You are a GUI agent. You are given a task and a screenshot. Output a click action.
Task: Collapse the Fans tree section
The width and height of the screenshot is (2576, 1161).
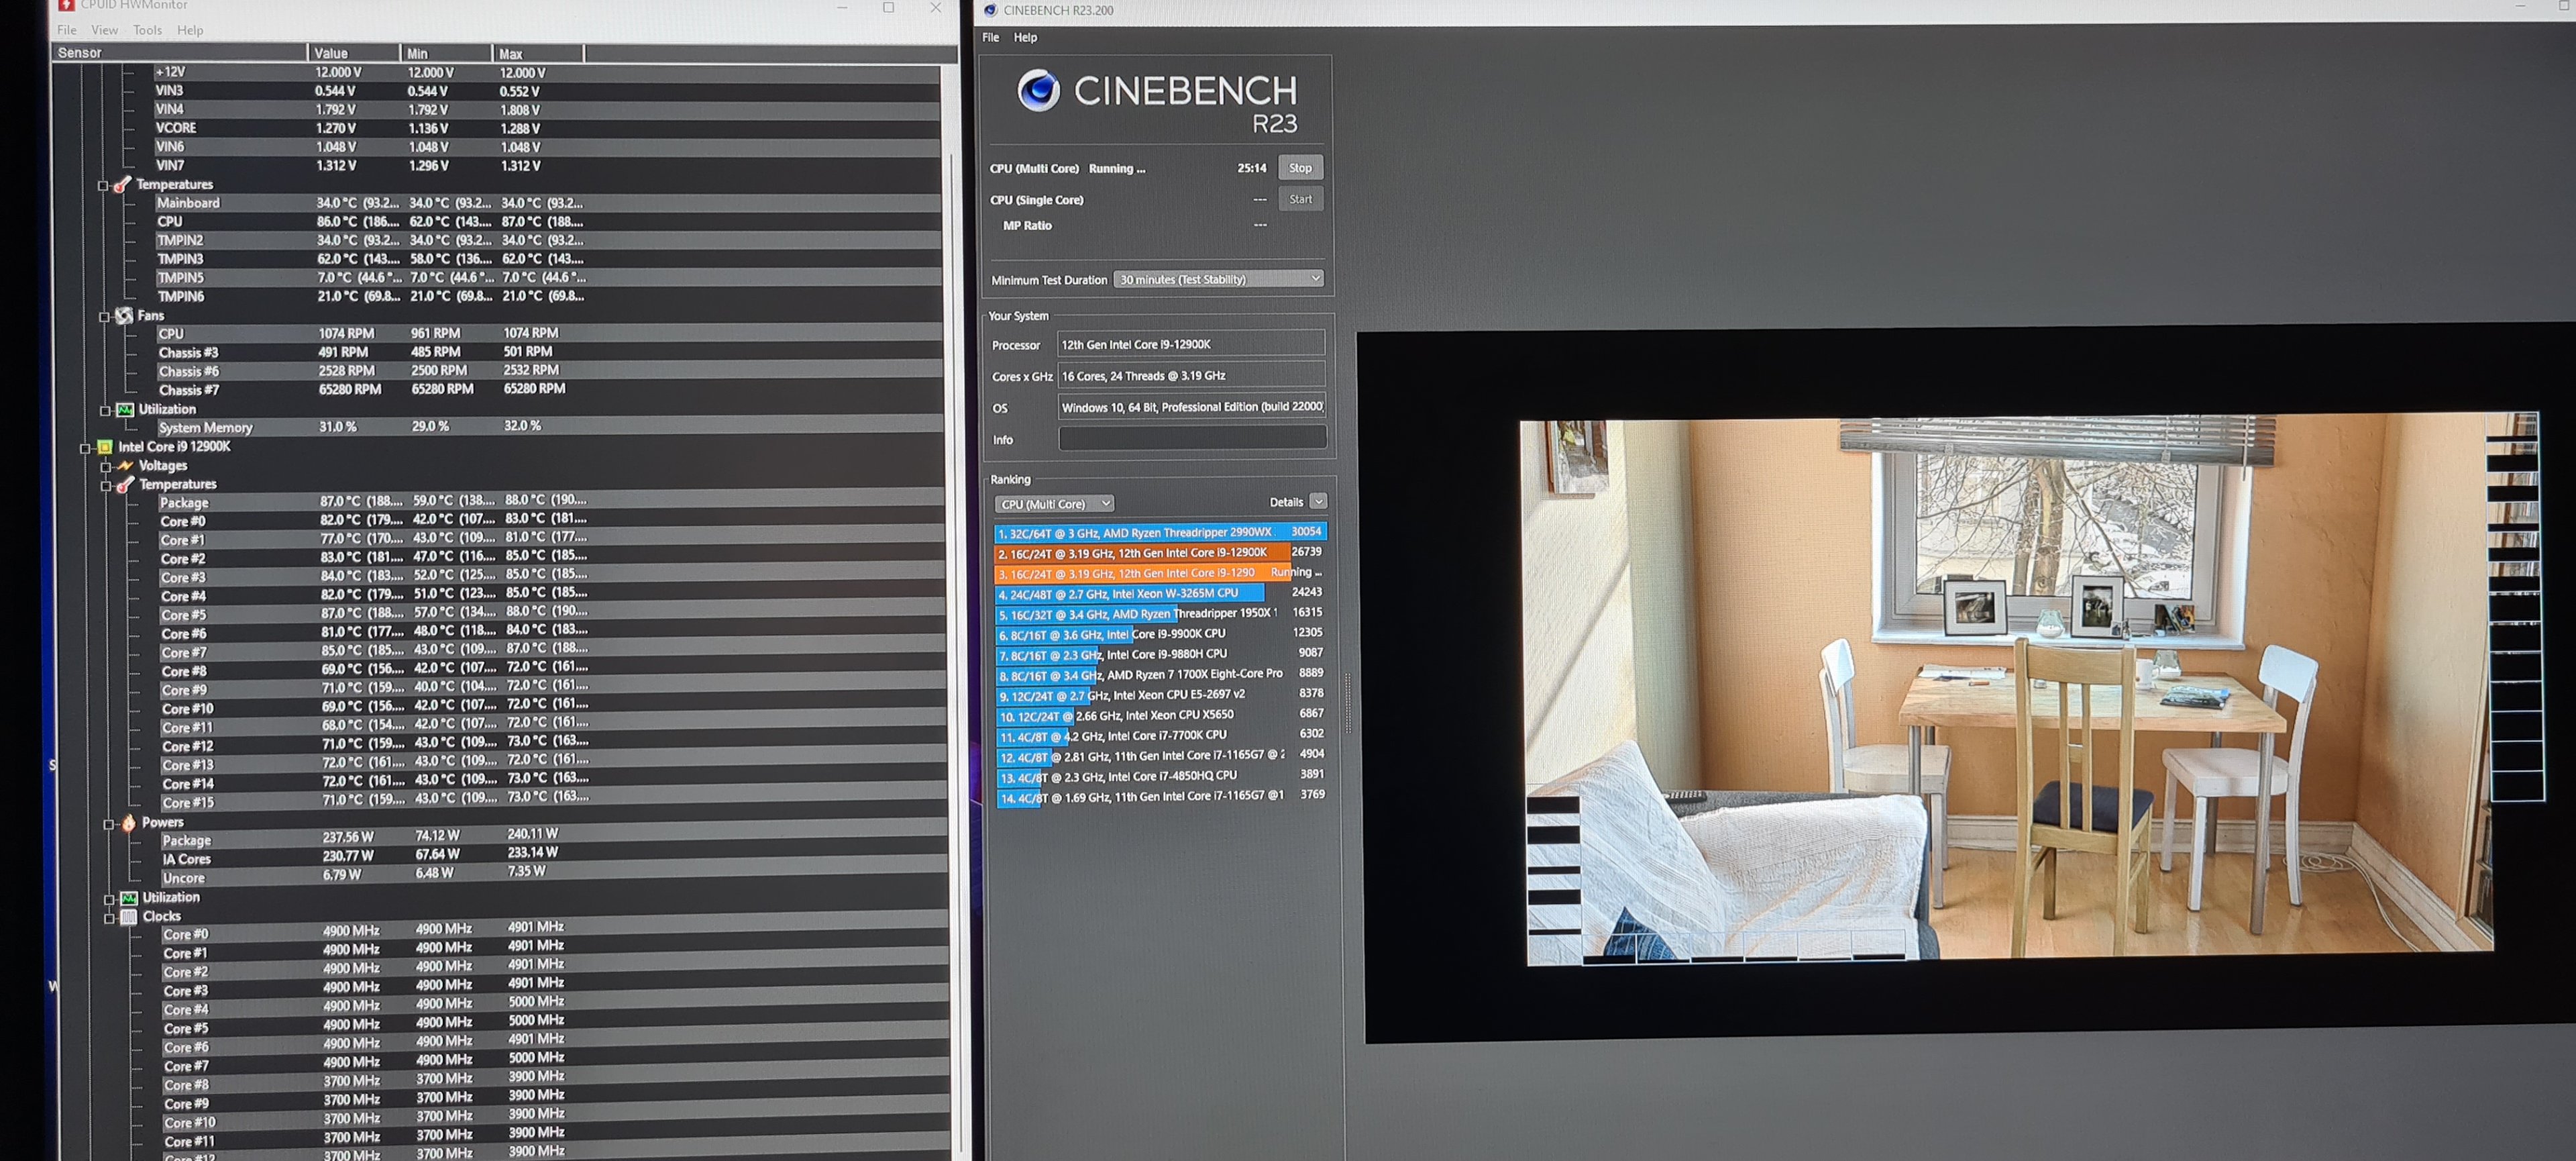(x=104, y=317)
